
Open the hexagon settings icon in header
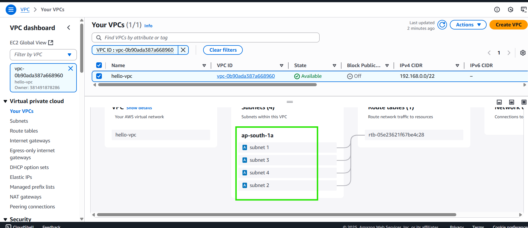pyautogui.click(x=511, y=10)
